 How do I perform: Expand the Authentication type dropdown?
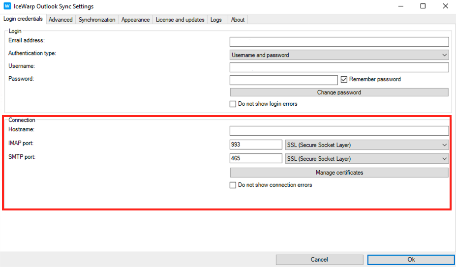pos(339,55)
